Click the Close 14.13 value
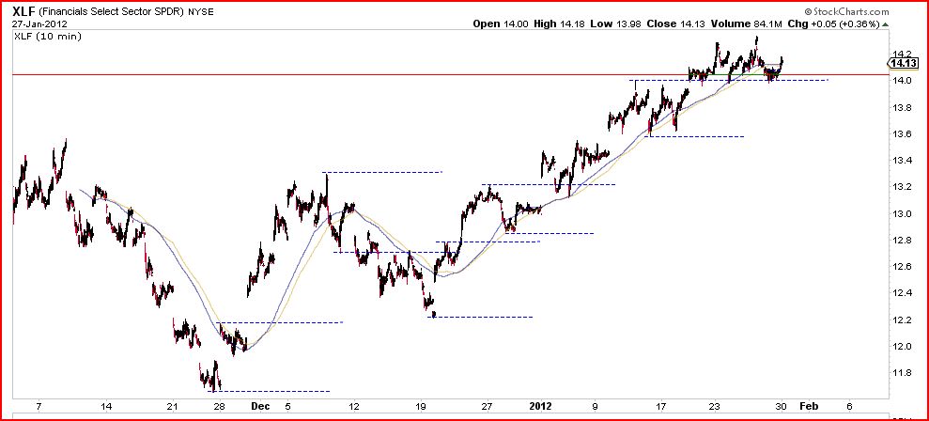 (674, 23)
